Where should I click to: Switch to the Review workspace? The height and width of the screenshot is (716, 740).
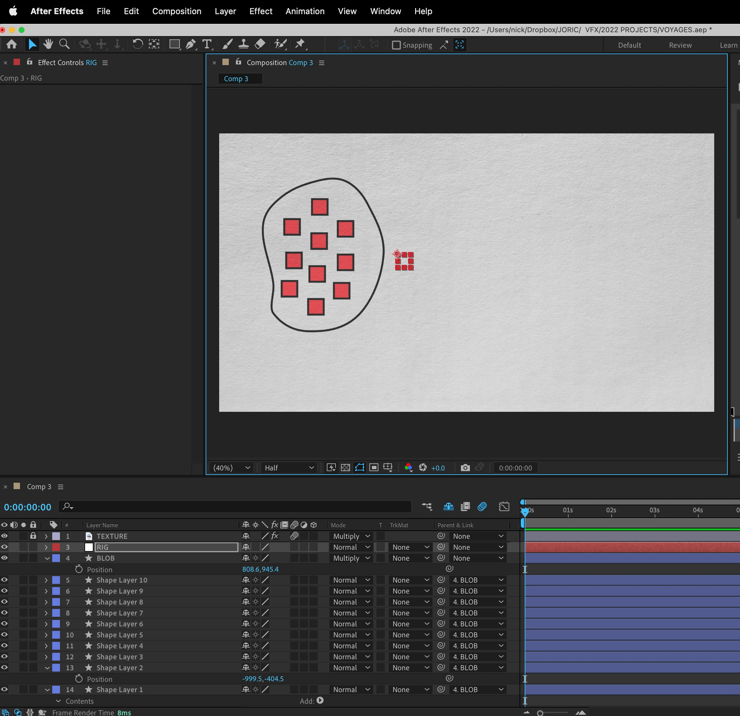(680, 45)
